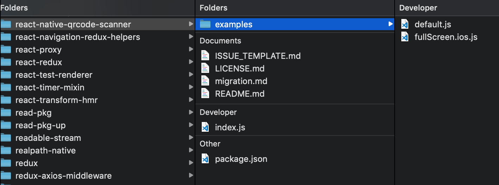Viewport: 499px width, 185px height.
Task: Select the react-proxy folder name
Action: click(38, 50)
